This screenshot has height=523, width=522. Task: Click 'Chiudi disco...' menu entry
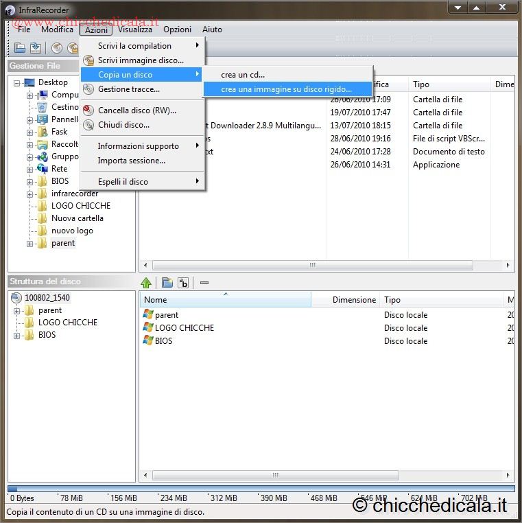click(x=123, y=125)
